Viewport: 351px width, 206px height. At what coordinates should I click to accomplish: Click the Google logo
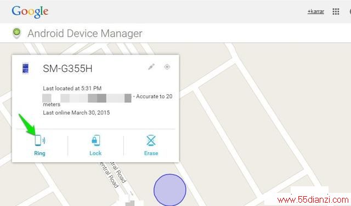pyautogui.click(x=30, y=12)
